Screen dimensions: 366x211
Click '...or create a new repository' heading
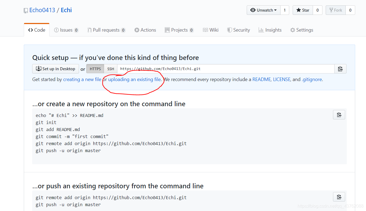(109, 104)
